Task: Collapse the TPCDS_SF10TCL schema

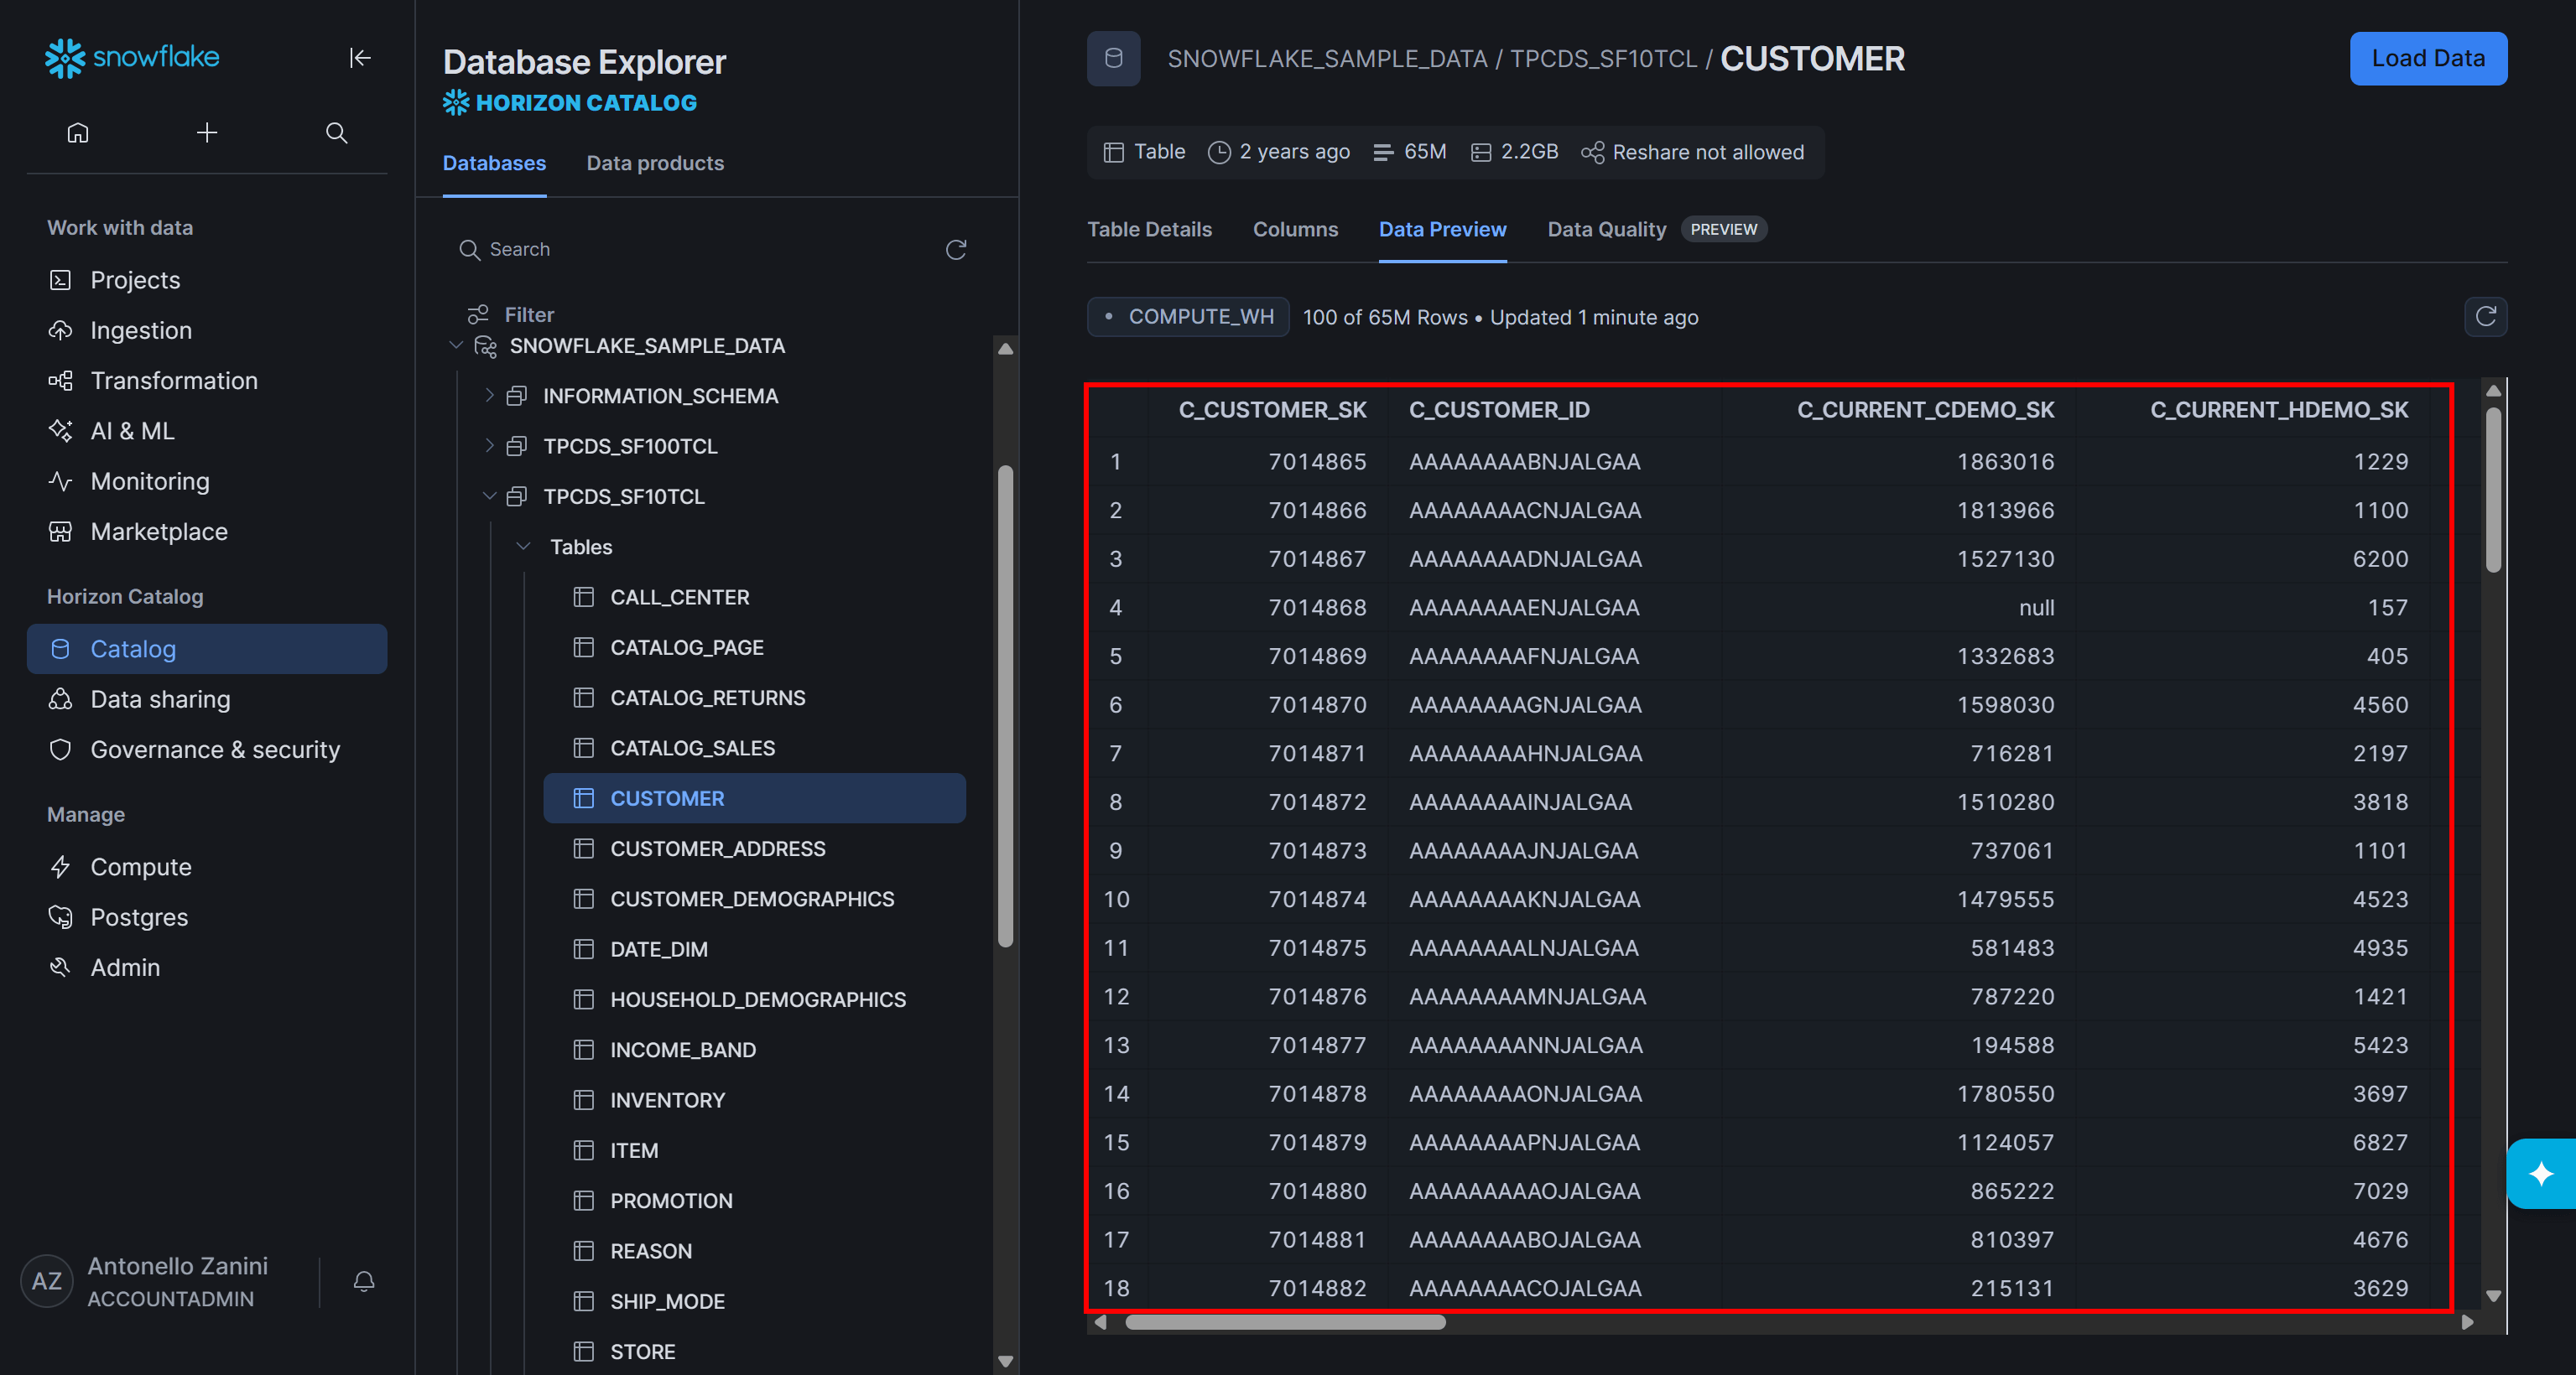Action: click(x=489, y=496)
